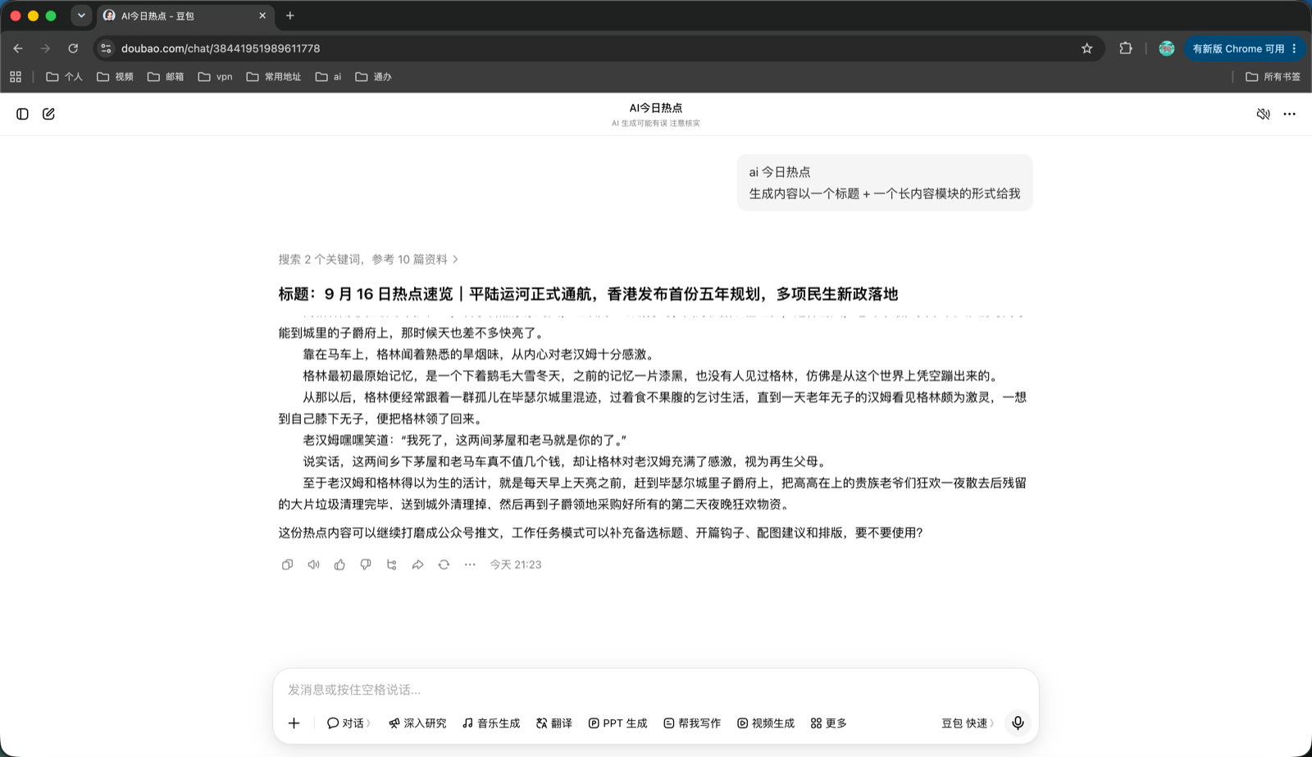This screenshot has width=1312, height=757.
Task: Click the doubao.com URL in the address bar
Action: [221, 48]
